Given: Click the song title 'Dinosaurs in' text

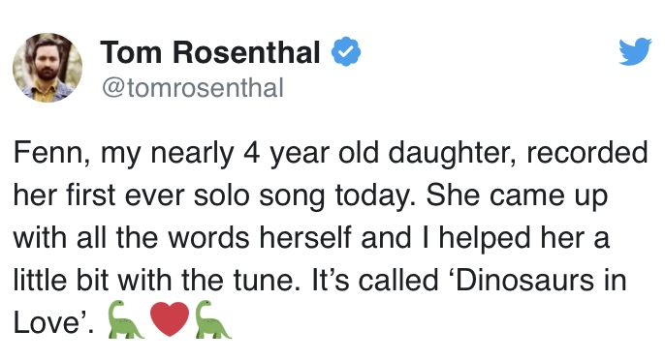Looking at the screenshot, I should (539, 281).
